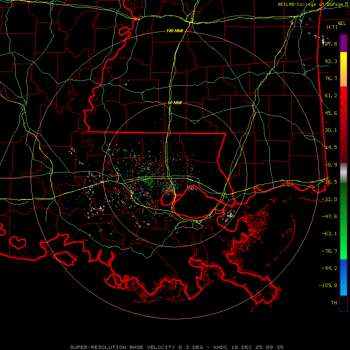The image size is (350, 350).
Task: Select the "VEL" legend title
Action: 341,23
